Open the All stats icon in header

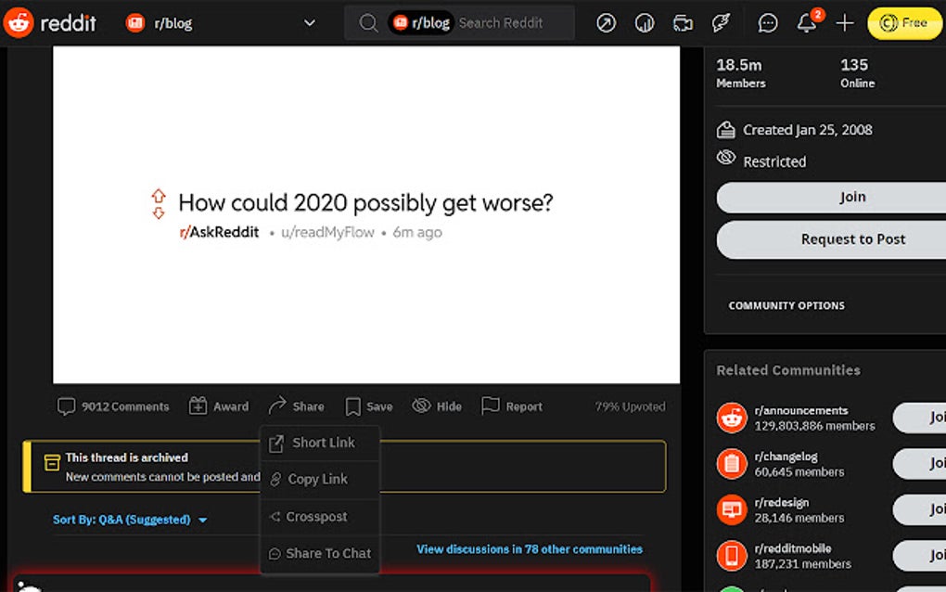click(645, 23)
